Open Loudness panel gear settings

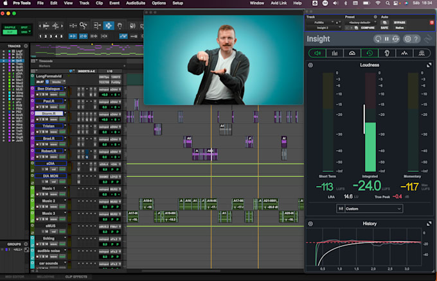pyautogui.click(x=310, y=65)
